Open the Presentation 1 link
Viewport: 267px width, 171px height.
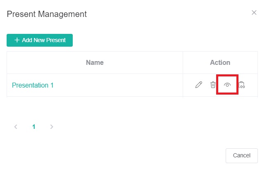point(33,85)
